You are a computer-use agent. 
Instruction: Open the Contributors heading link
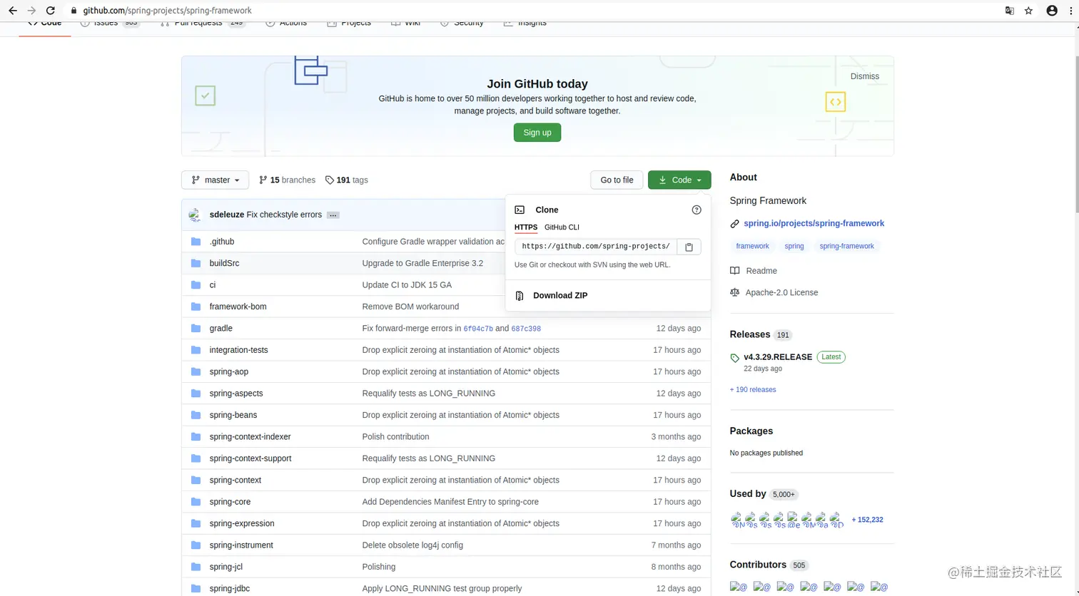pyautogui.click(x=758, y=565)
